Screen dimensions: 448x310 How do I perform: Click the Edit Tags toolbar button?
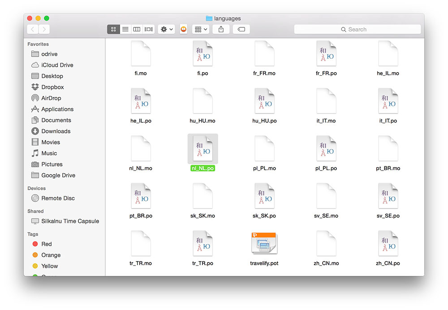(241, 29)
